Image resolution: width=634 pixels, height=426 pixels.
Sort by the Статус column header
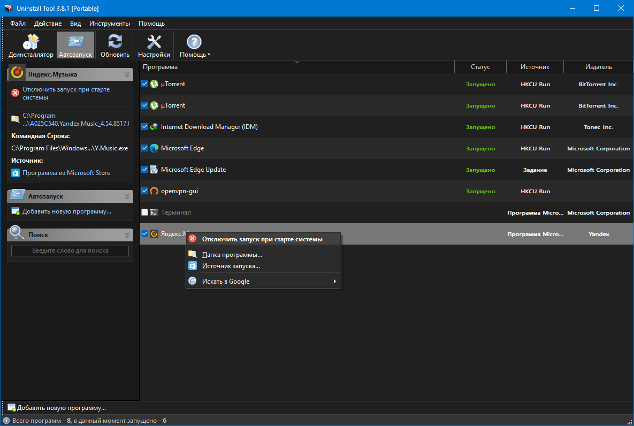click(x=480, y=67)
